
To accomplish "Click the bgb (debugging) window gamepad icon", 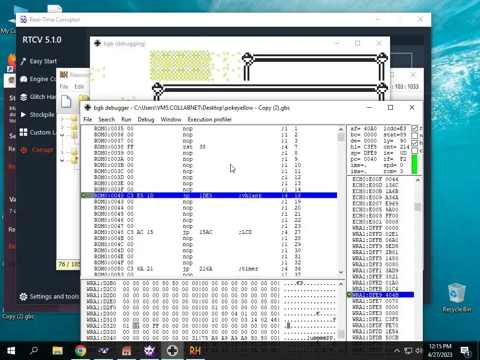I will (x=97, y=43).
